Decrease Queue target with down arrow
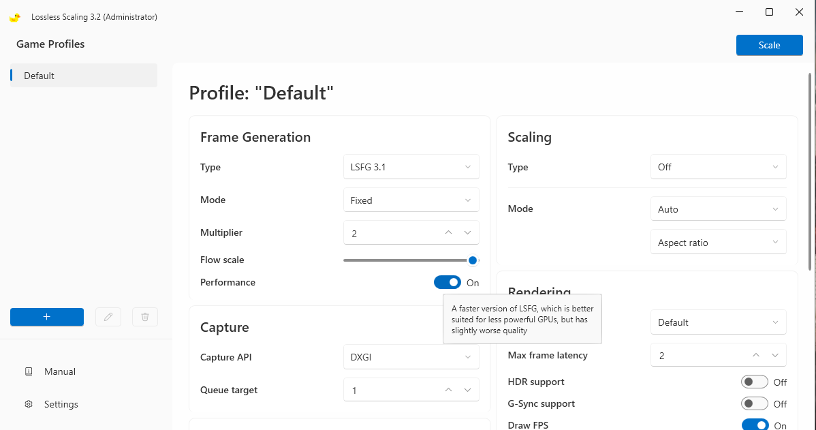Viewport: 816px width, 430px height. 467,390
